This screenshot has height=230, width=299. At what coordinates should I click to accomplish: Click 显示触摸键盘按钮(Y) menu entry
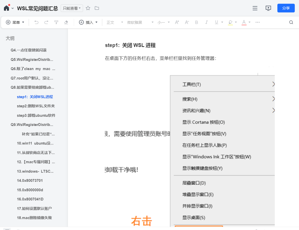click(x=202, y=168)
